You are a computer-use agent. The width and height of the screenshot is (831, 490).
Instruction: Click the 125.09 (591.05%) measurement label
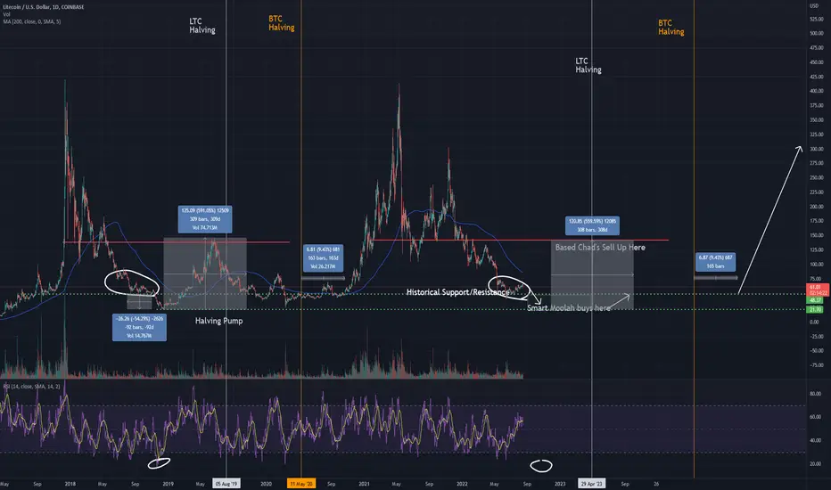coord(205,219)
